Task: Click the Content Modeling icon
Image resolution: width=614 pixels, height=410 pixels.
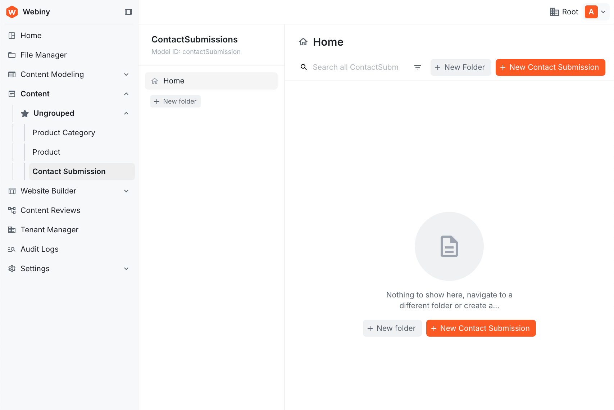Action: pos(12,74)
